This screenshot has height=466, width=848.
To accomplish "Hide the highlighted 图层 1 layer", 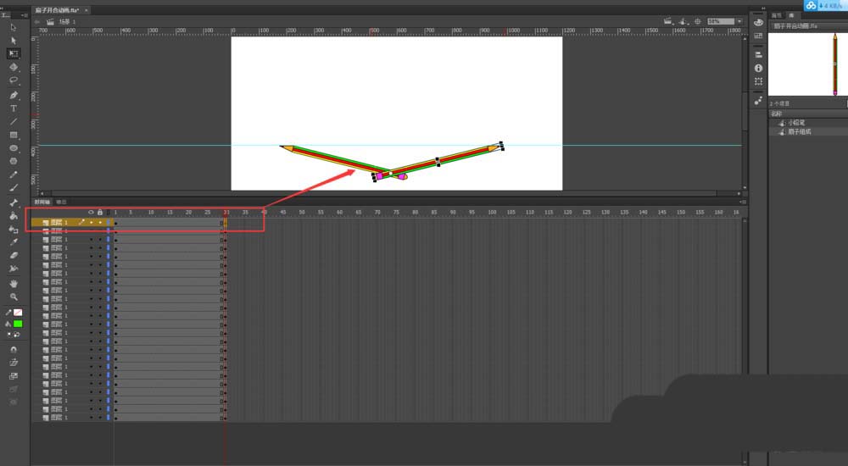I will (91, 222).
